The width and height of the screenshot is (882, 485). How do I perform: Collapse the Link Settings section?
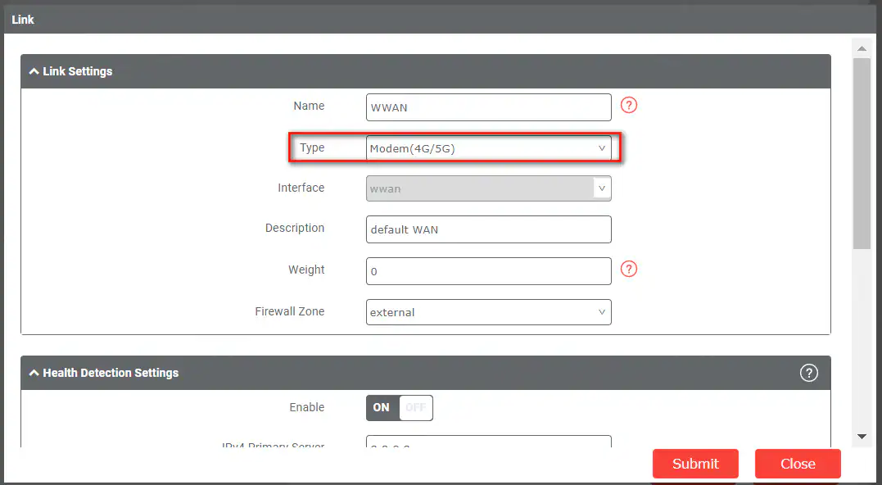pyautogui.click(x=33, y=71)
